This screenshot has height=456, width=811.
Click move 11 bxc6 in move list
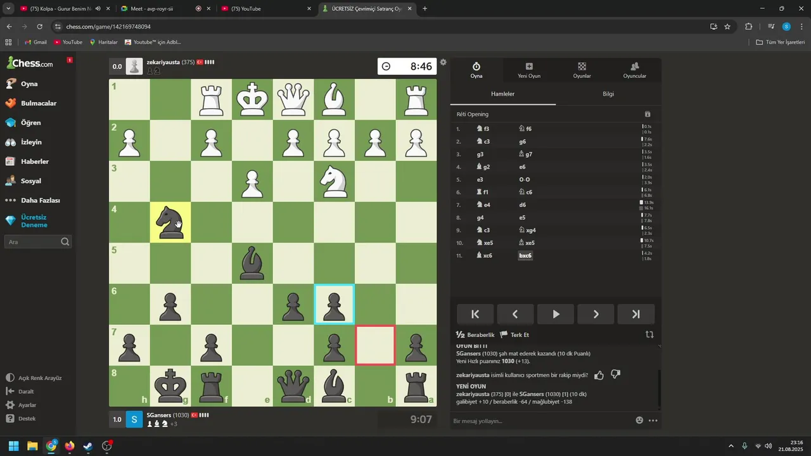(x=525, y=255)
